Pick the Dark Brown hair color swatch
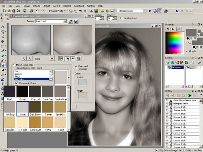Image resolution: width=203 pixels, height=152 pixels. (x=35, y=109)
